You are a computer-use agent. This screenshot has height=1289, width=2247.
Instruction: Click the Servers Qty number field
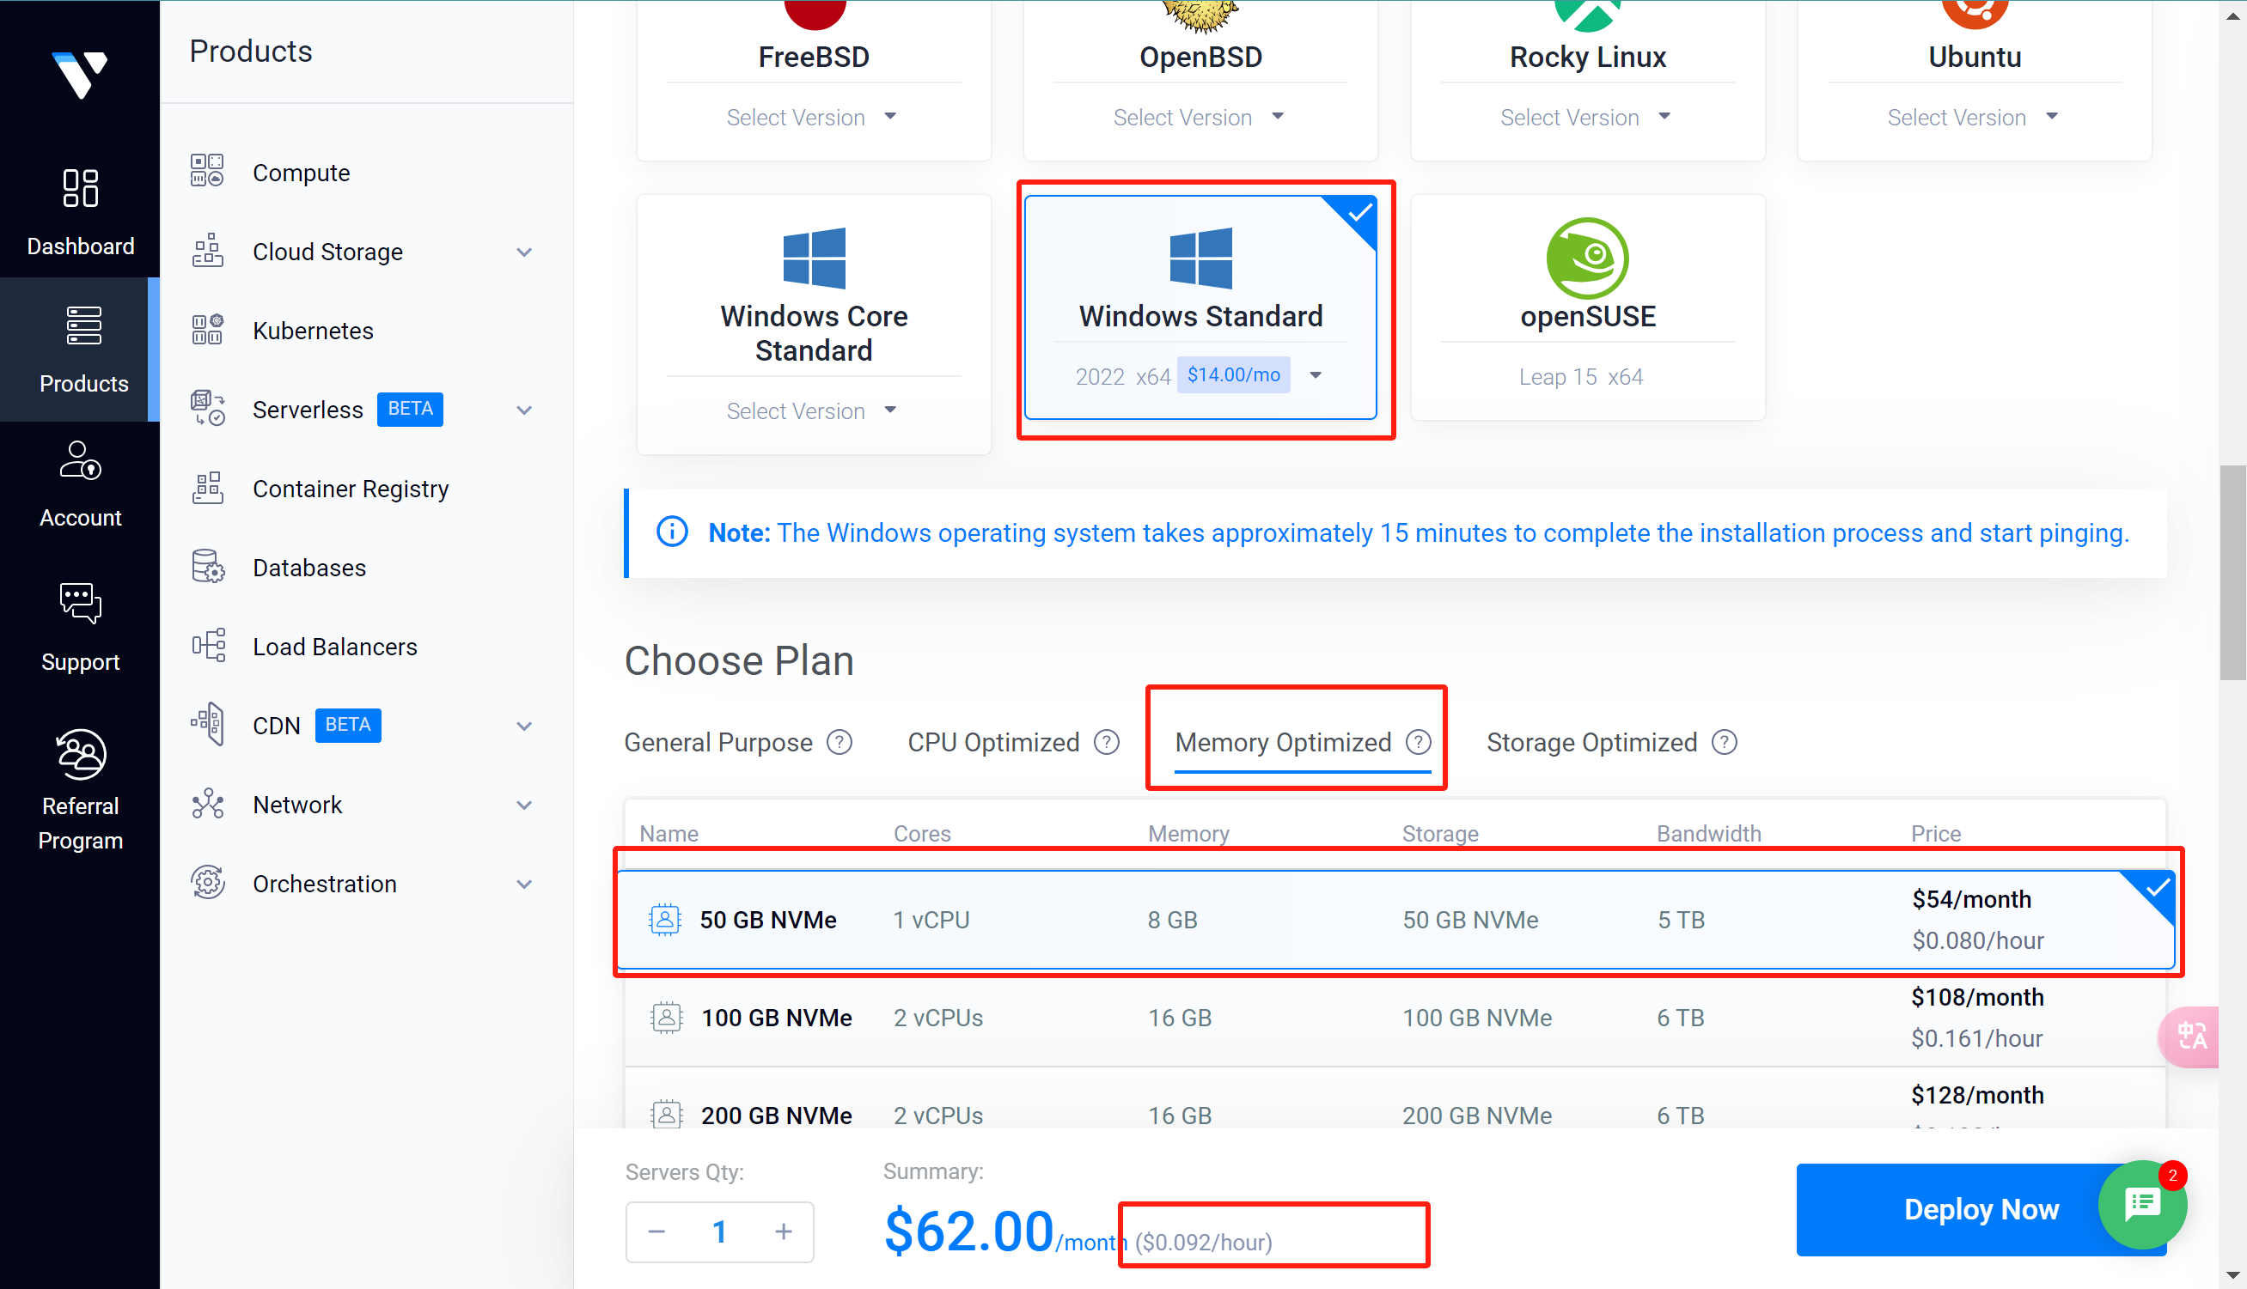(720, 1231)
